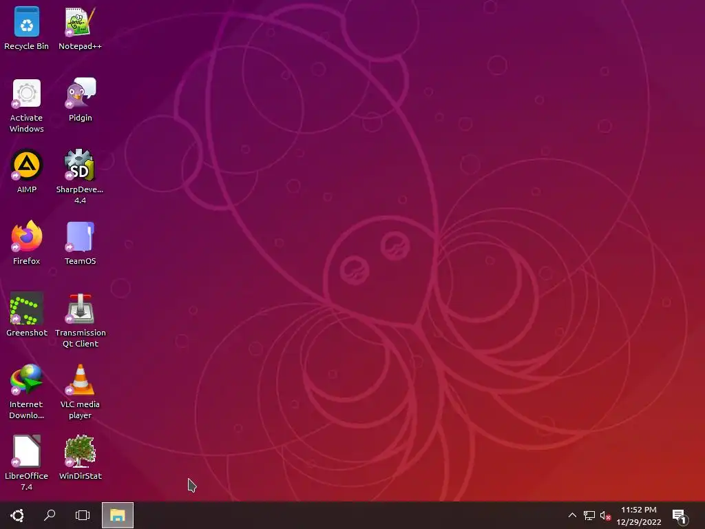
Task: Click the taskbar search magnifier
Action: (50, 515)
